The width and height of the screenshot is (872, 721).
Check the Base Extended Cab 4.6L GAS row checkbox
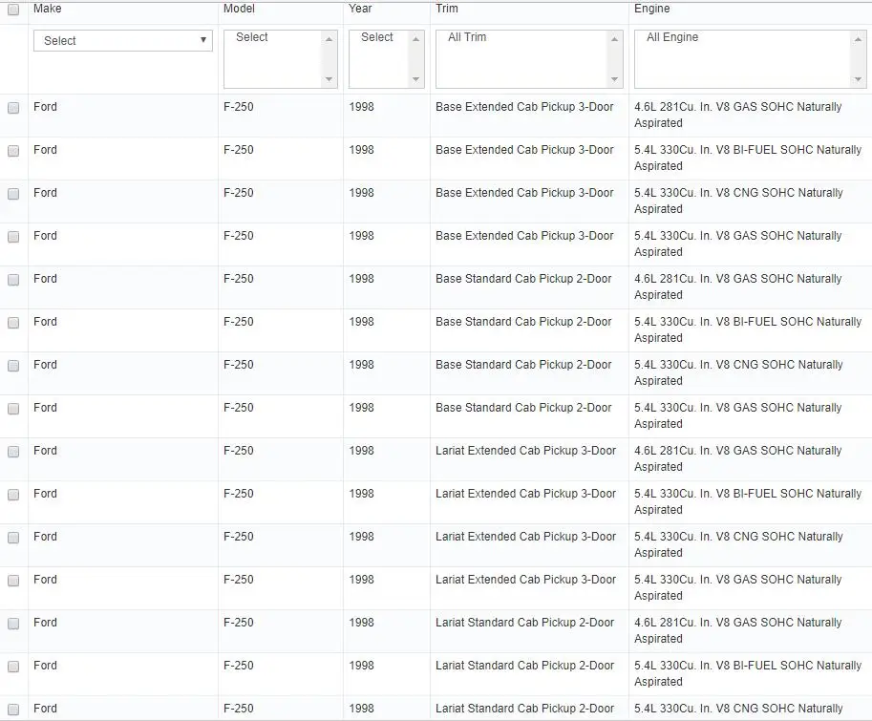13,108
